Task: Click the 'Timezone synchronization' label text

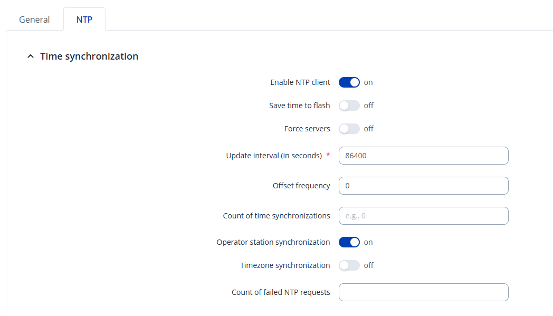Action: (285, 265)
